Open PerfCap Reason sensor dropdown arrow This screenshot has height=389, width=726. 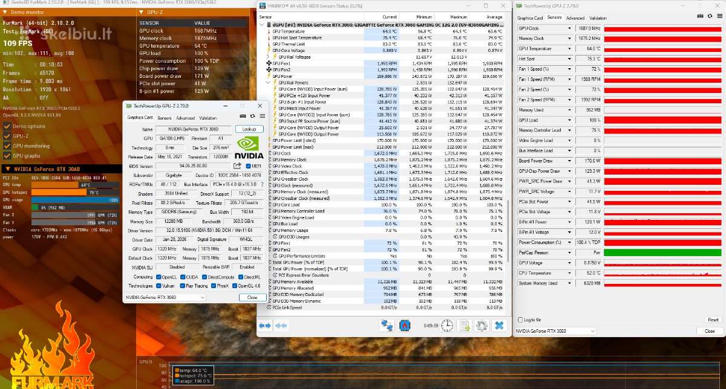pyautogui.click(x=569, y=252)
